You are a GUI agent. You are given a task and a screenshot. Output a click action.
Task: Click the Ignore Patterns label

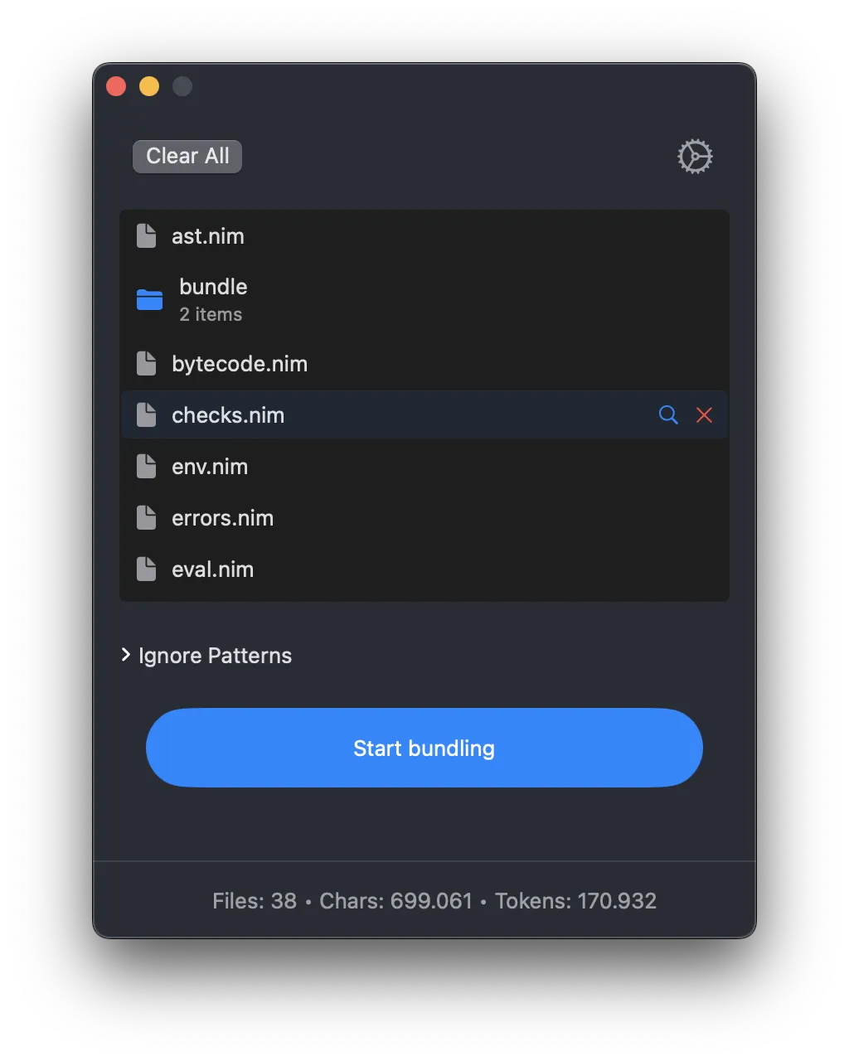pyautogui.click(x=216, y=656)
